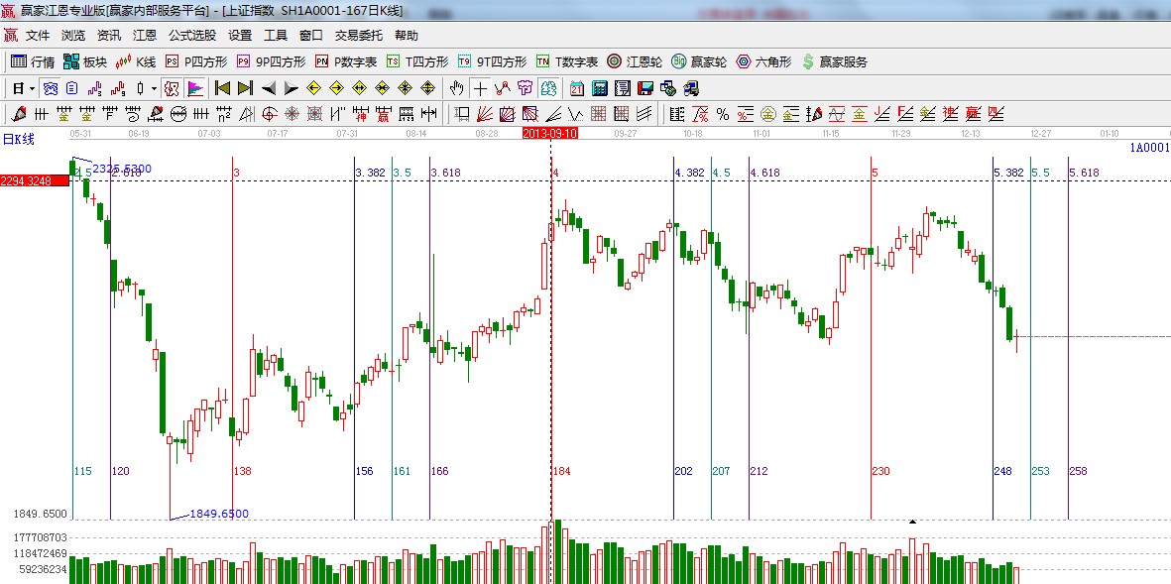1171x584 pixels.
Task: Click the calendar date icon in toolbar
Action: coord(576,88)
